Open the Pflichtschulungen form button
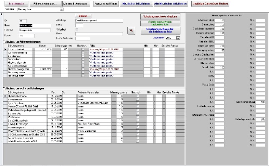Image resolution: width=269 pixels, height=166 pixels. [x=46, y=4]
